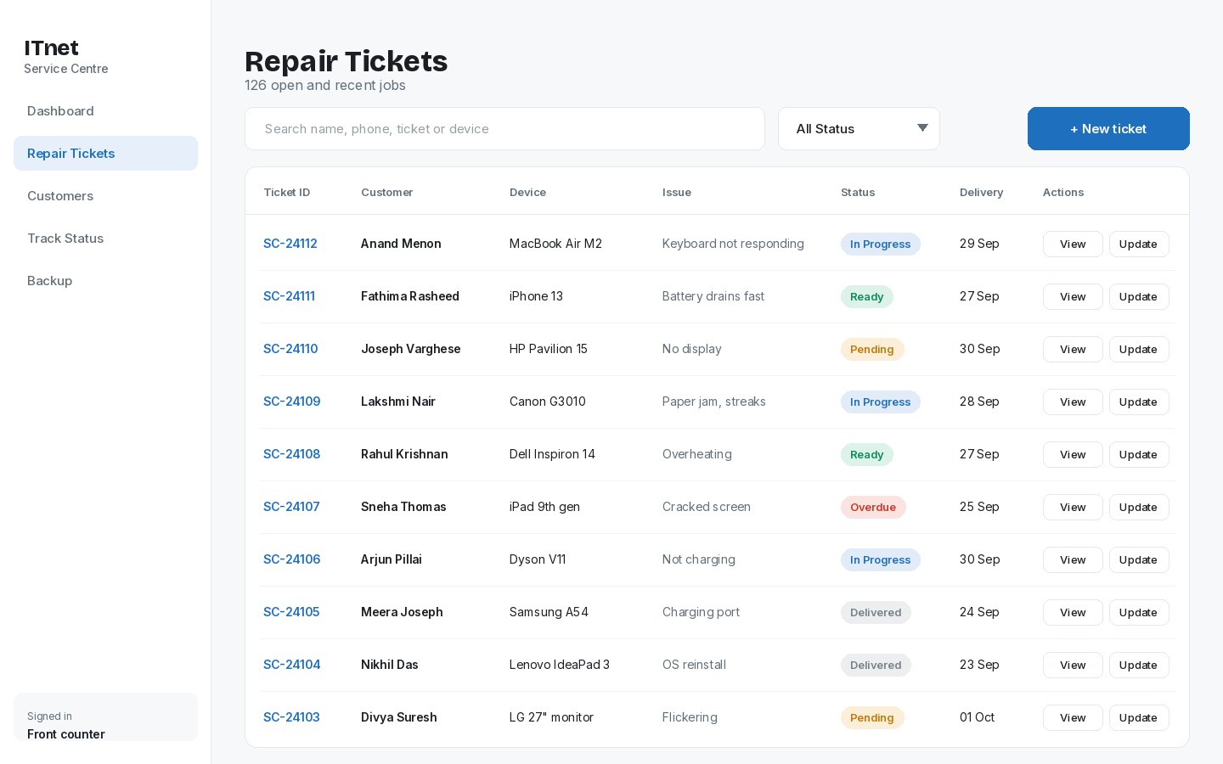
Task: View Arjun Pillai's Dyson V11 ticket
Action: tap(1073, 559)
